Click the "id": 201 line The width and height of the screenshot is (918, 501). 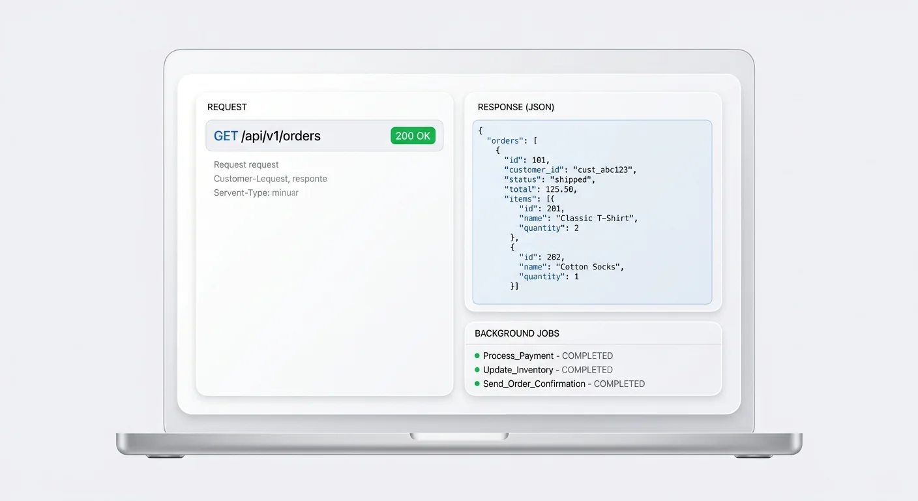(541, 209)
